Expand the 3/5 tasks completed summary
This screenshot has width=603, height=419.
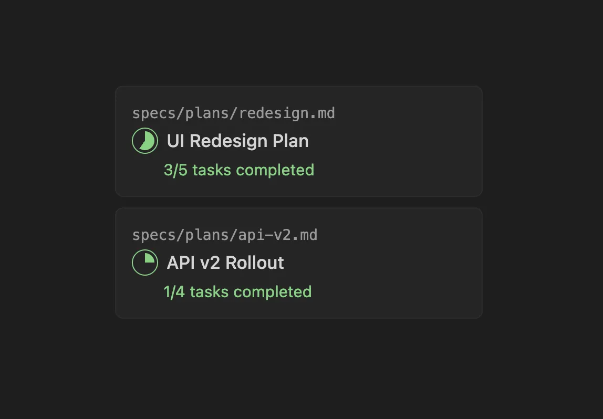coord(239,170)
